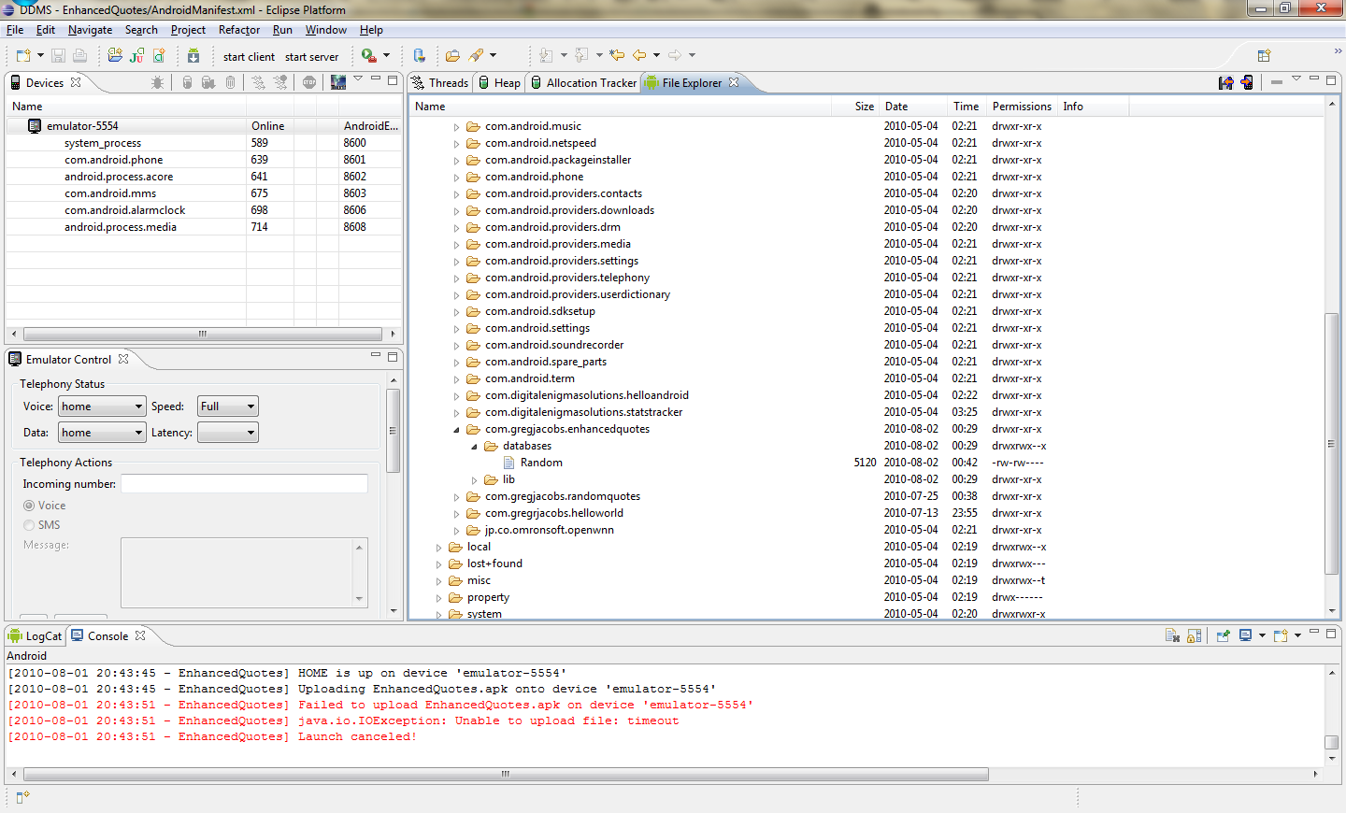This screenshot has height=813, width=1346.
Task: Open the Latency dropdown
Action: tap(227, 433)
